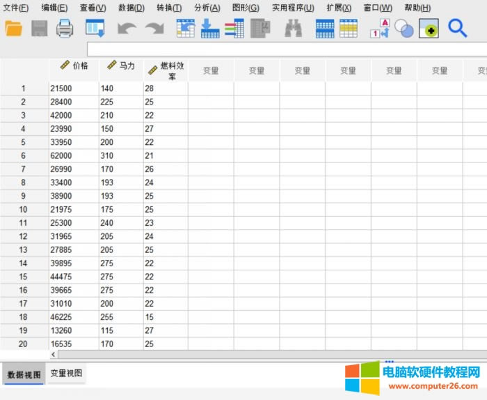
Task: Click price cell 16535 in row 20
Action: point(74,344)
